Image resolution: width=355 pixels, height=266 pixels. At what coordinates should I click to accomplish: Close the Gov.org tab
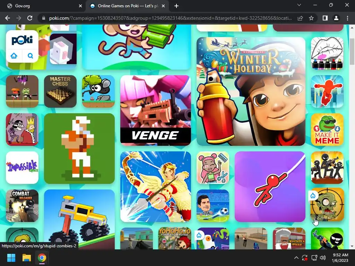pyautogui.click(x=80, y=6)
